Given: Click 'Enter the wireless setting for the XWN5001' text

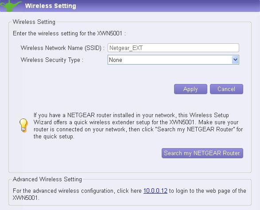Looking at the screenshot, I should click(69, 33).
